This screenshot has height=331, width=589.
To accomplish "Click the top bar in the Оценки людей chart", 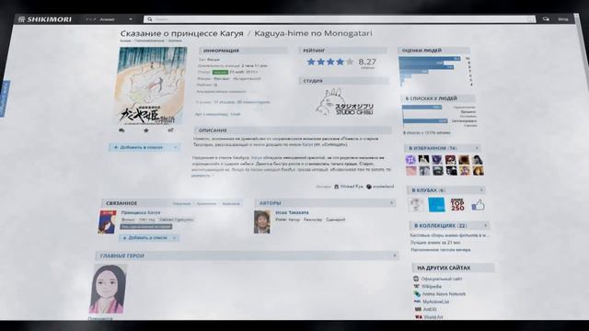I will click(430, 59).
